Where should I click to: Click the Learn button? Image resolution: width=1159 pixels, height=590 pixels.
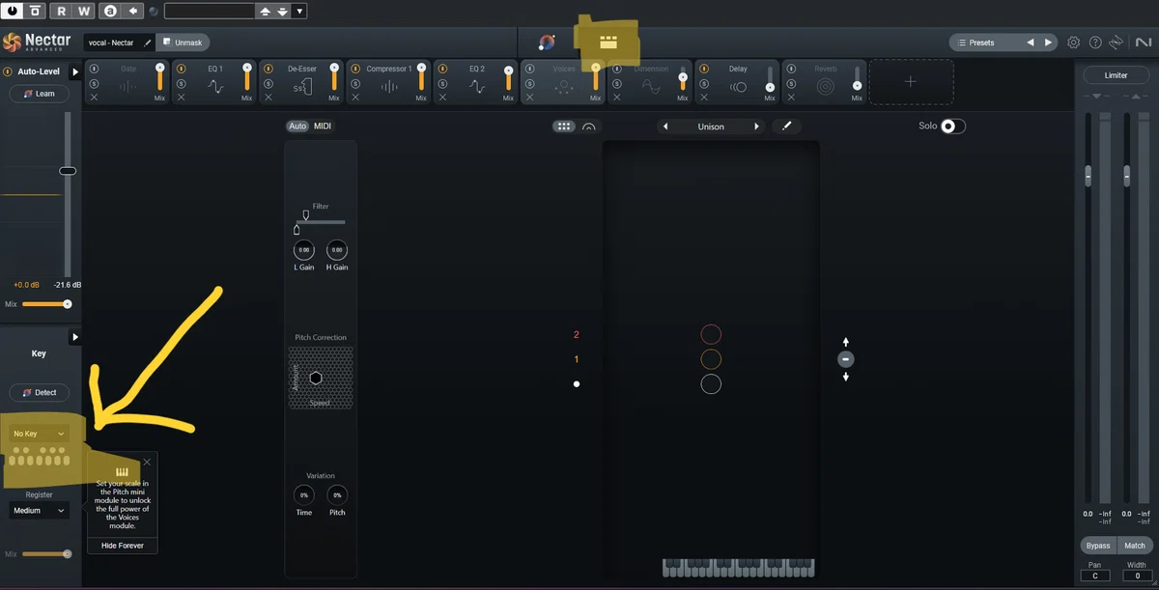[39, 94]
